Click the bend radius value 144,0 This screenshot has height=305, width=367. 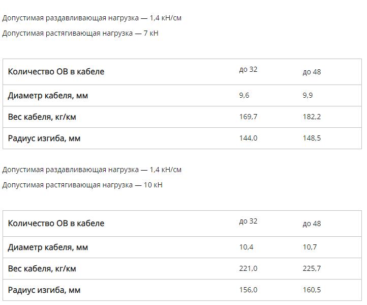248,138
